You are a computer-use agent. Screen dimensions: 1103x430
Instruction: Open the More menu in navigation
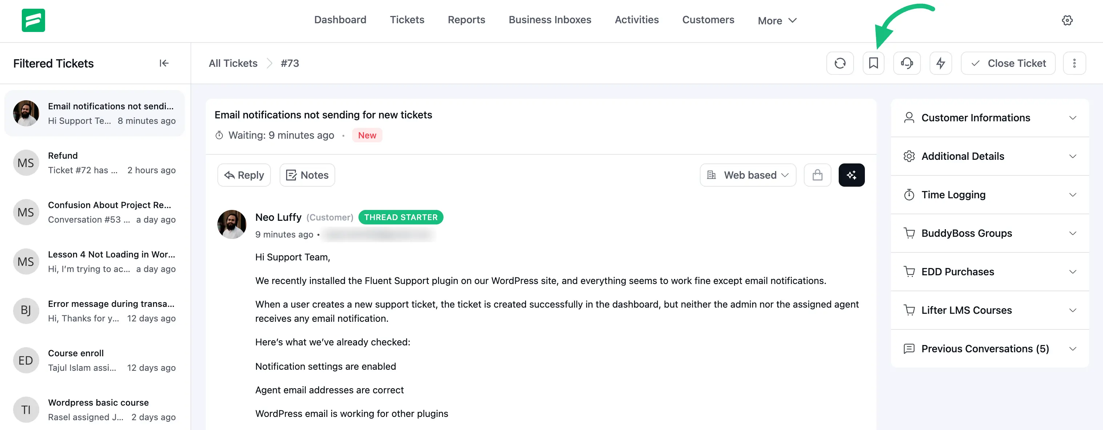[777, 21]
